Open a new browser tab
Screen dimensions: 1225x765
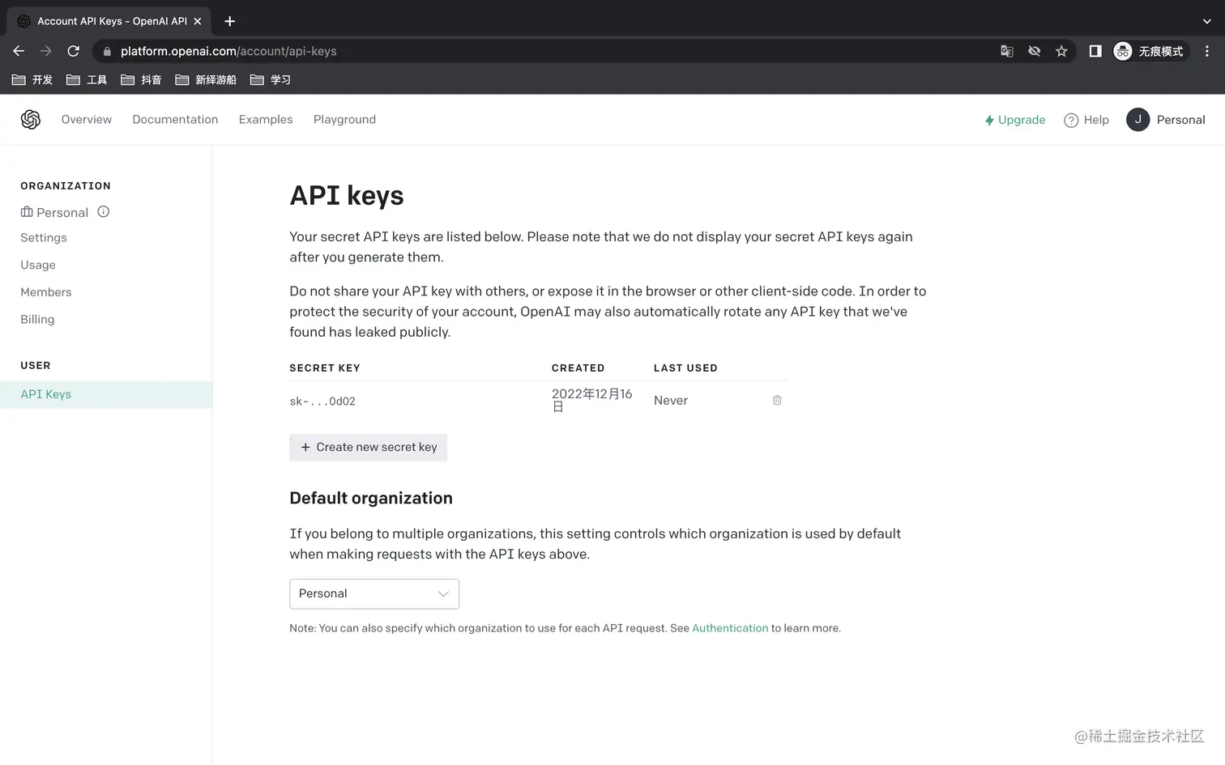229,21
